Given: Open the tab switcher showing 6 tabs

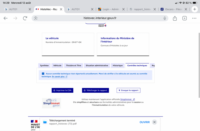Looking at the screenshot, I should tap(184, 18).
